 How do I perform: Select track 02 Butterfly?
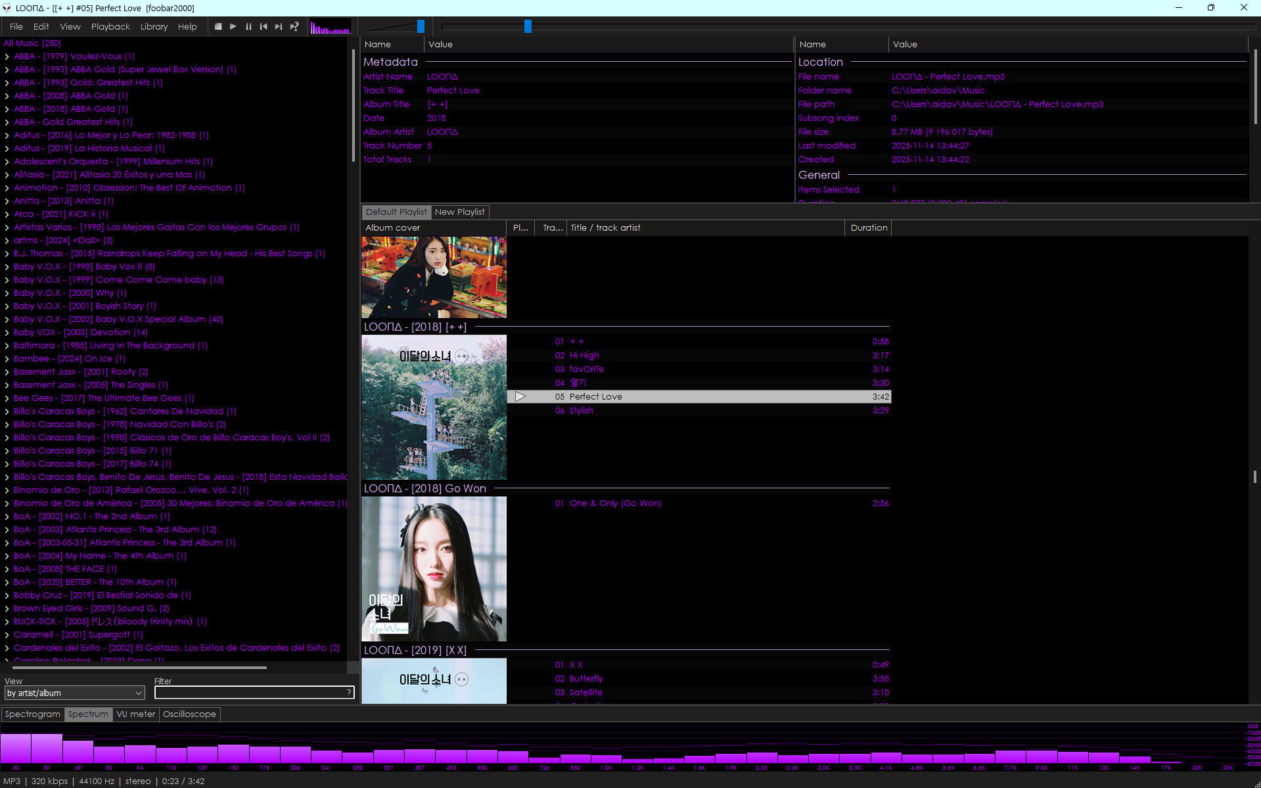(x=699, y=679)
